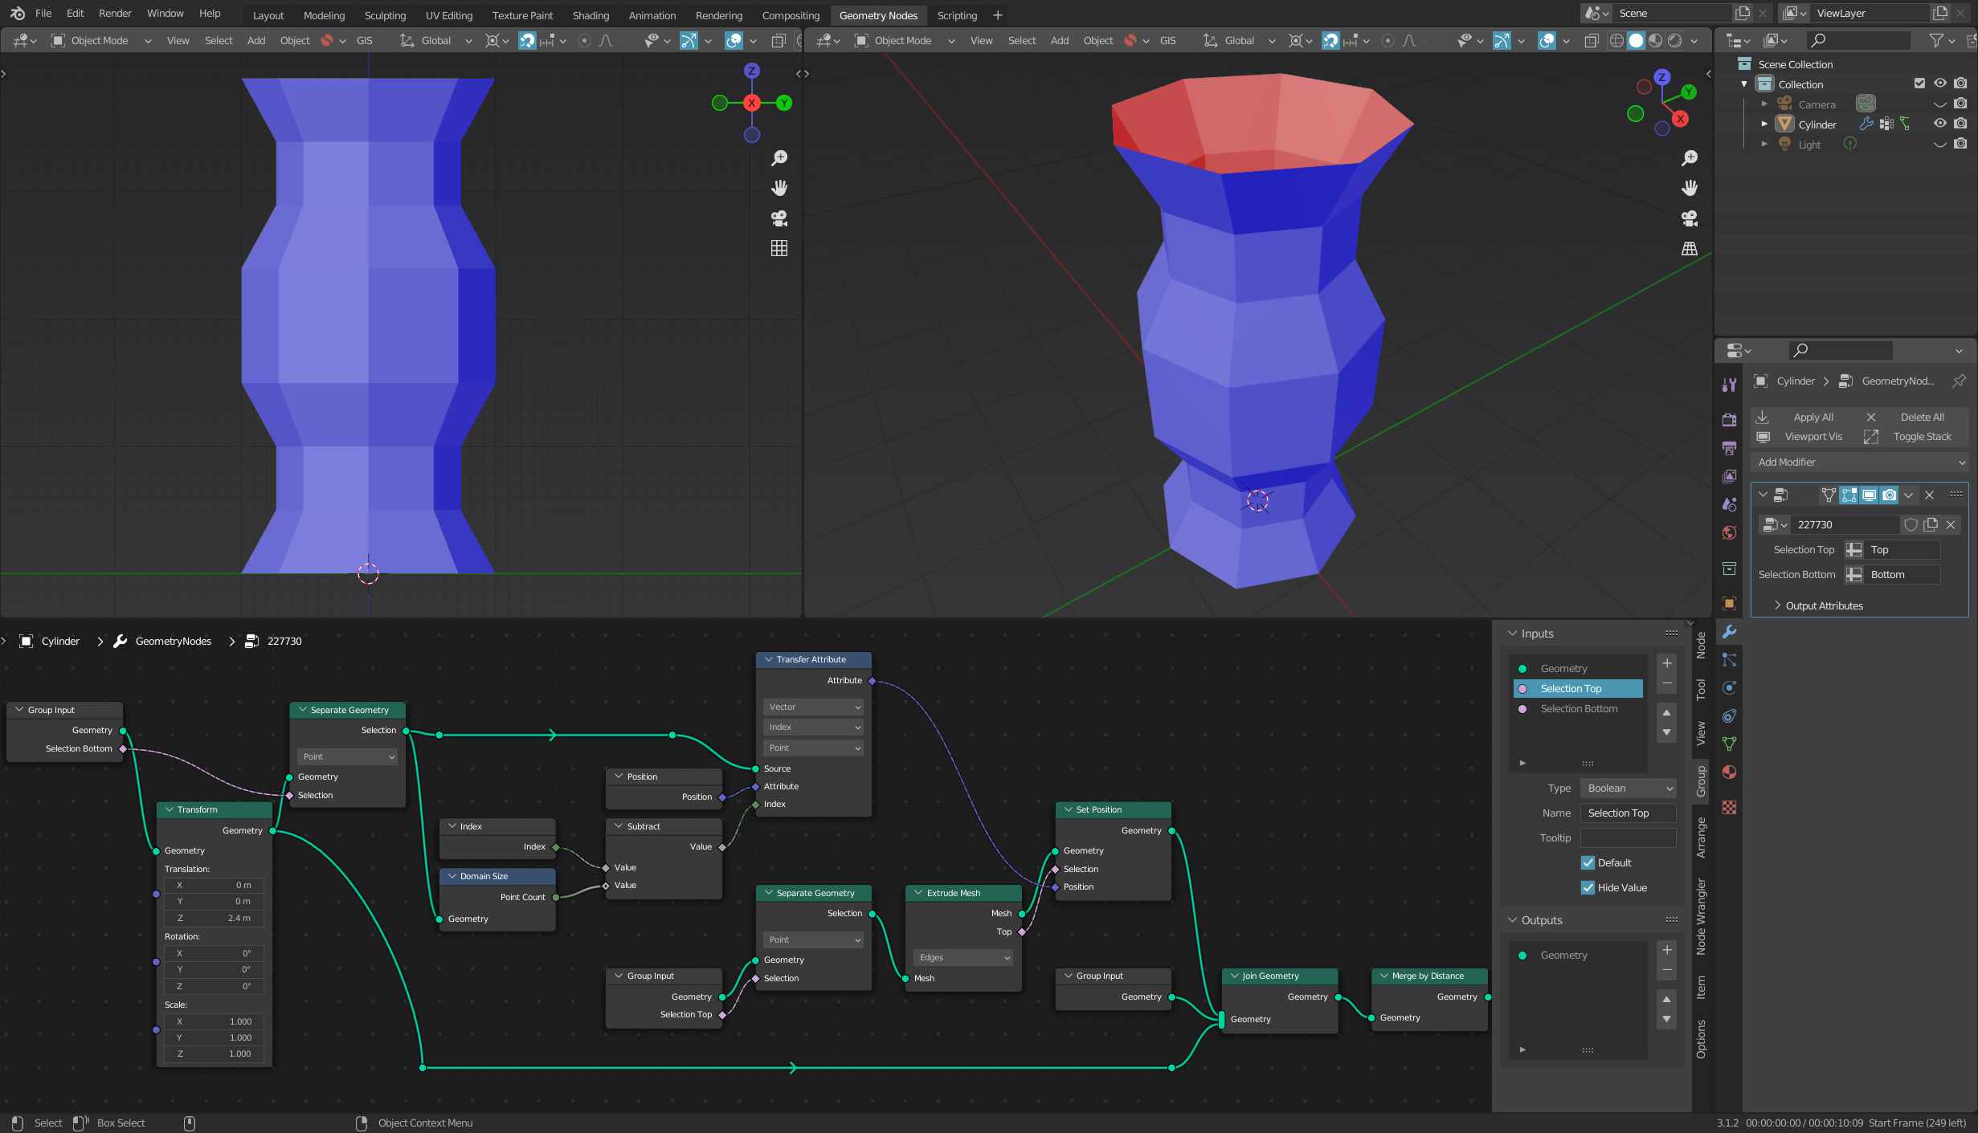The width and height of the screenshot is (1978, 1133).
Task: Open the Scene properties tab icon
Action: pyautogui.click(x=1729, y=504)
